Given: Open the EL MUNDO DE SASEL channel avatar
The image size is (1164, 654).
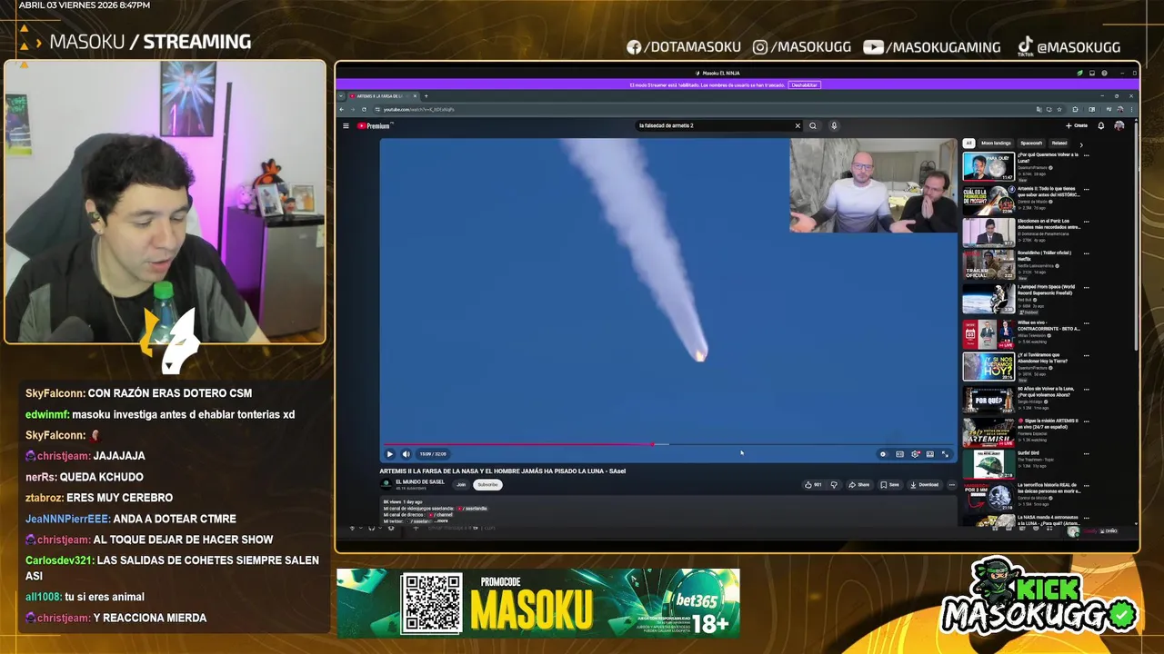Looking at the screenshot, I should tap(386, 484).
